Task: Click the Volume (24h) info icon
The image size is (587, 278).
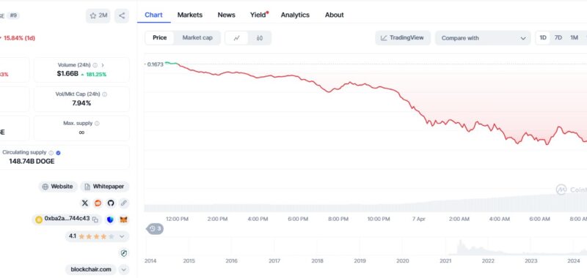Action: tap(95, 65)
